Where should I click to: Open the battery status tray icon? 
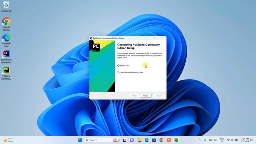coord(236,140)
